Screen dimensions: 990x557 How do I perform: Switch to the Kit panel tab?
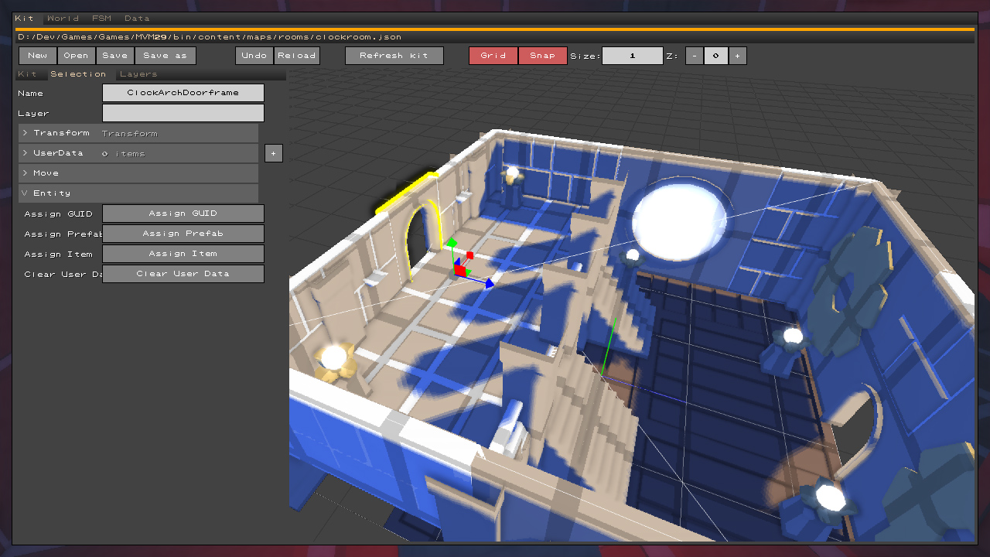click(27, 74)
